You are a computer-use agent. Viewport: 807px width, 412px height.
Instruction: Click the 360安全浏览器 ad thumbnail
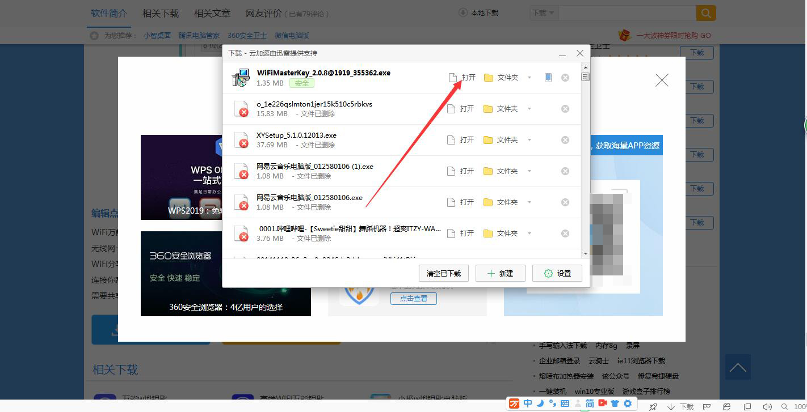tap(226, 274)
